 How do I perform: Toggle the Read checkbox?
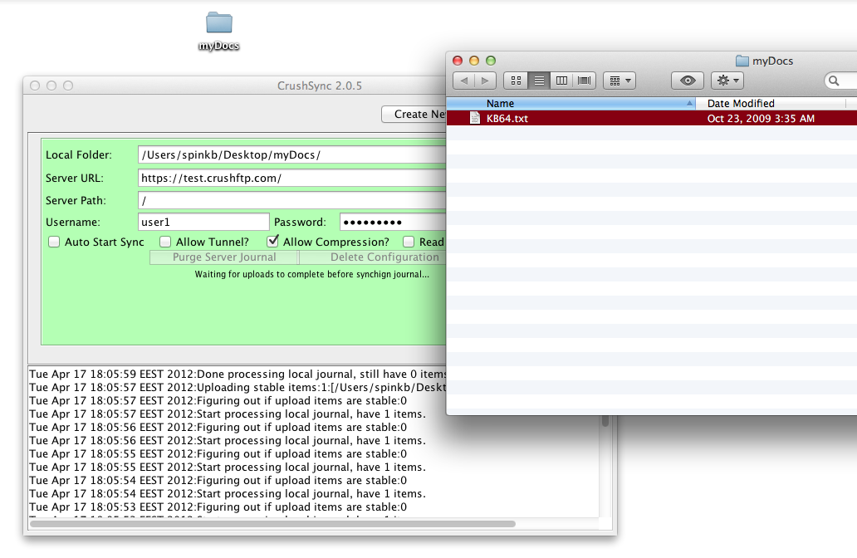[x=409, y=242]
